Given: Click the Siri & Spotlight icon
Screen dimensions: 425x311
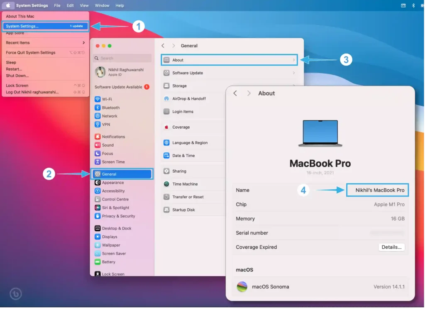Looking at the screenshot, I should [98, 208].
